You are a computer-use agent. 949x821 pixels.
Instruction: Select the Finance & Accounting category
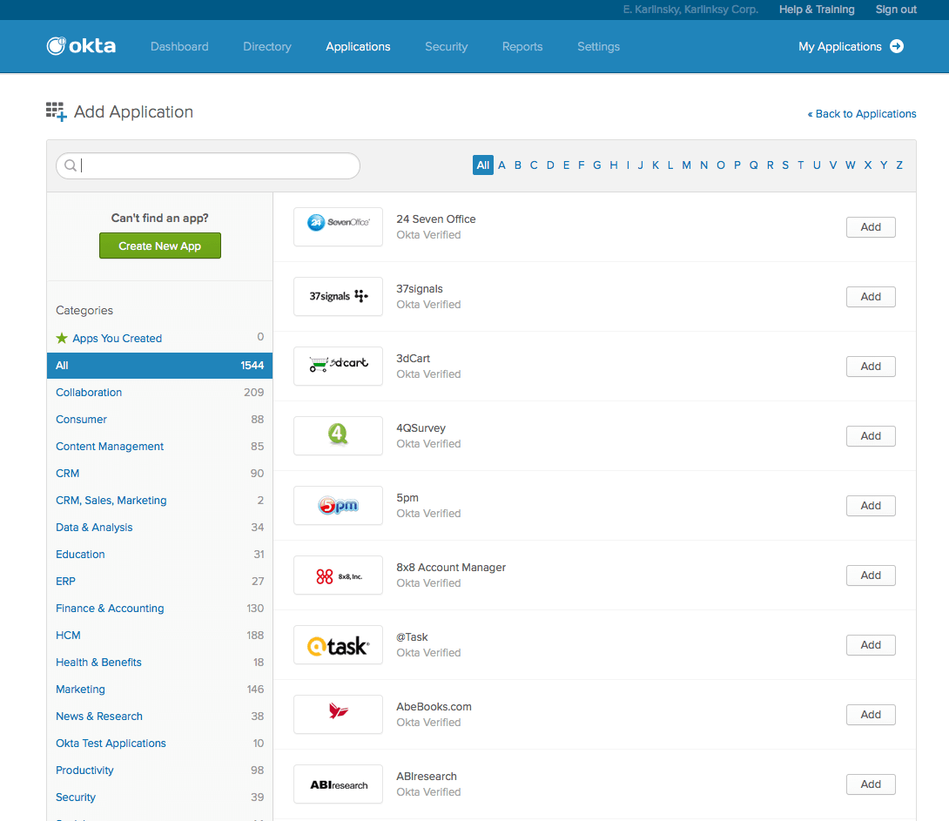pos(160,608)
